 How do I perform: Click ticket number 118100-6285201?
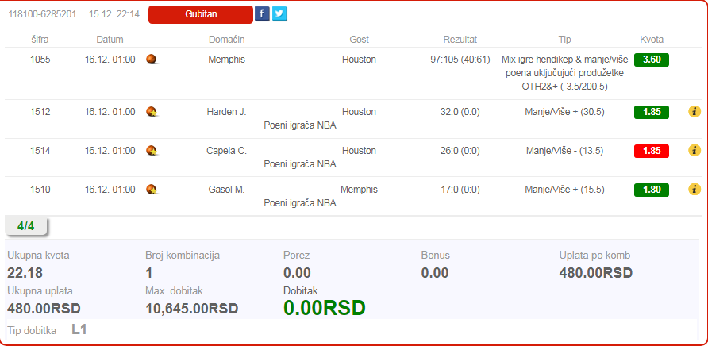pos(42,14)
